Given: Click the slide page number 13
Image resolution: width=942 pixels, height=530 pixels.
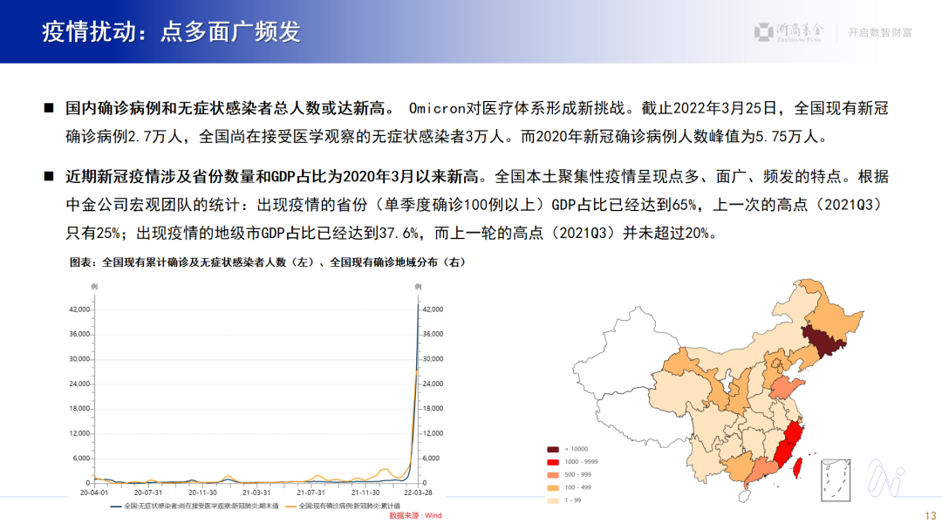Looking at the screenshot, I should click(x=931, y=515).
